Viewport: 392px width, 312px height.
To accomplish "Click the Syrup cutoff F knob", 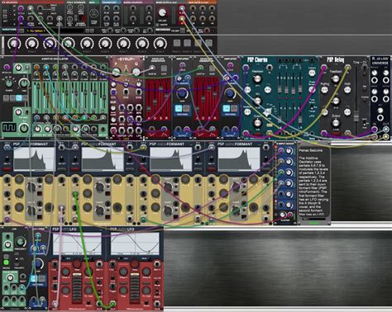I will 116,72.
